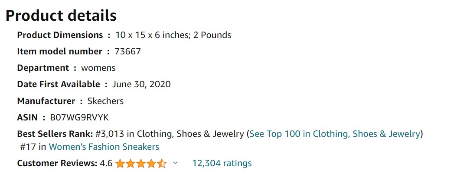Image resolution: width=457 pixels, height=183 pixels.
Task: Click the Customer Reviews label
Action: pyautogui.click(x=57, y=163)
